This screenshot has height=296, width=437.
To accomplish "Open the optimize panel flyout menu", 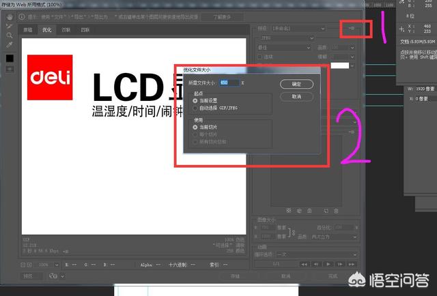I will 352,29.
